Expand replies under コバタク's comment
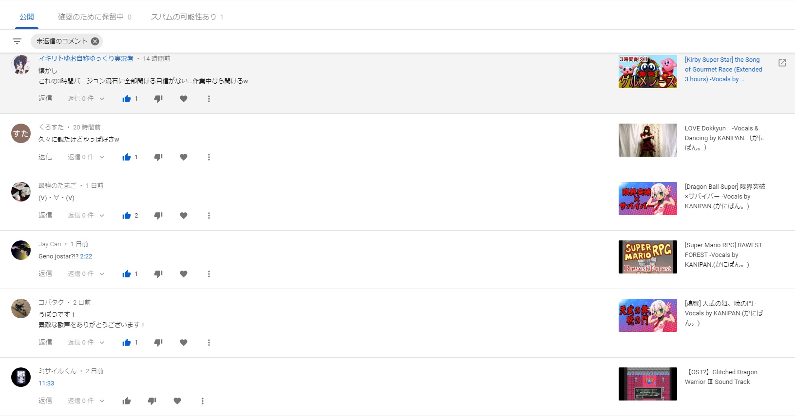The image size is (795, 419). pyautogui.click(x=86, y=343)
